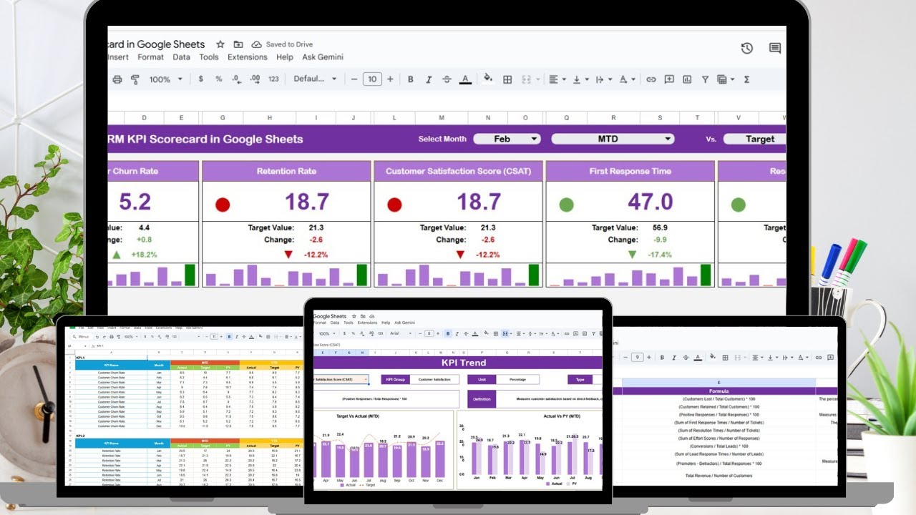The image size is (916, 515).
Task: Toggle bold in KPI Trend window toolbar
Action: click(x=447, y=333)
